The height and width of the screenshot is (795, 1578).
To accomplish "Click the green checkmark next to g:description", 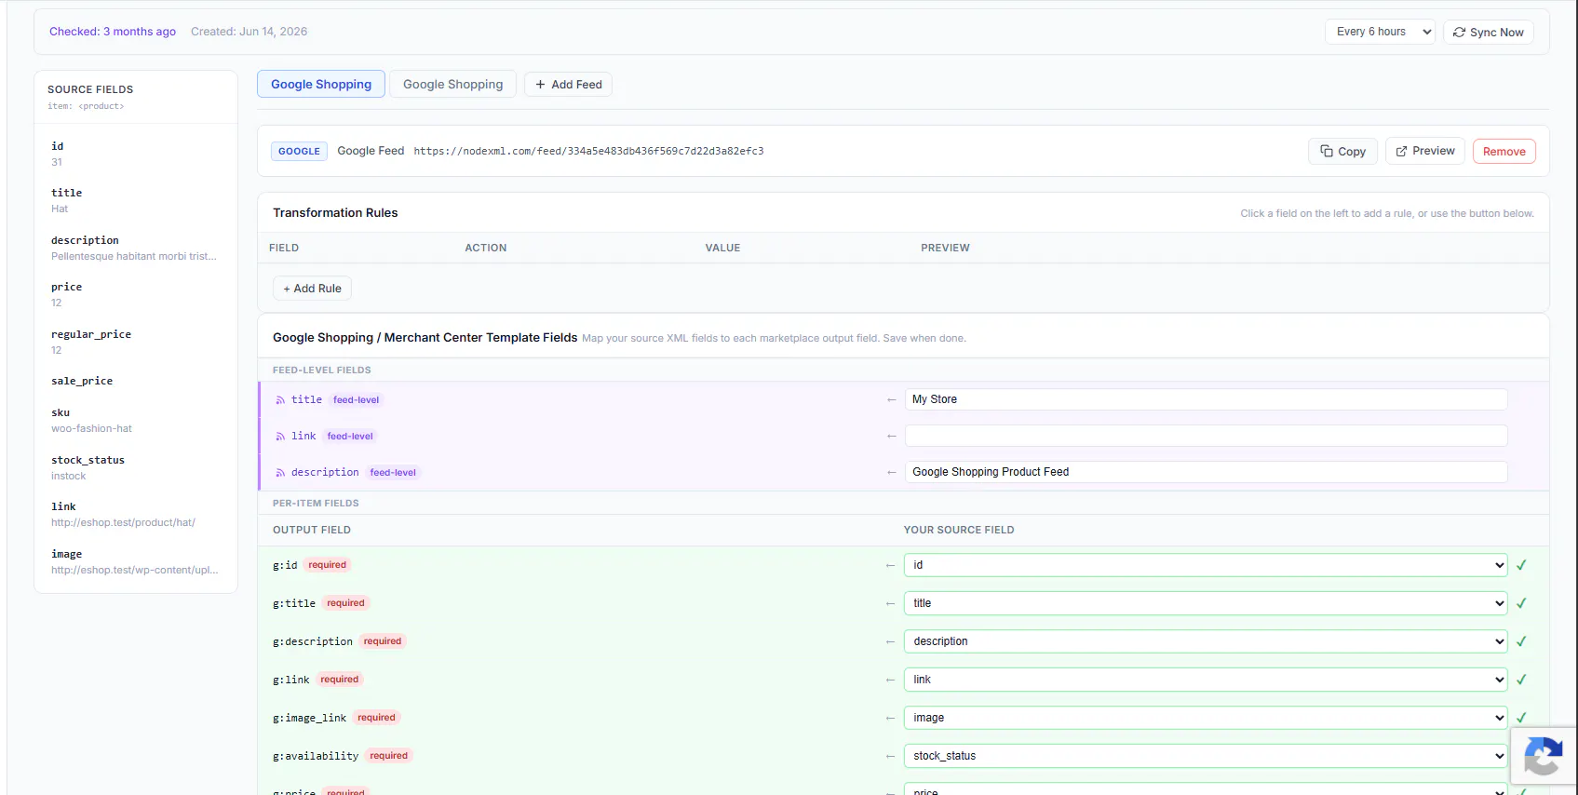I will tap(1521, 641).
